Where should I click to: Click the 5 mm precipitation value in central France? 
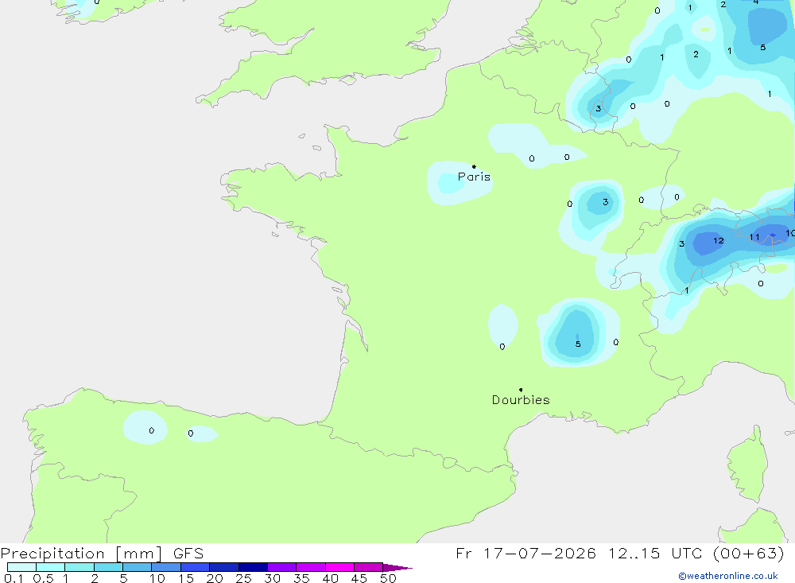pos(578,344)
